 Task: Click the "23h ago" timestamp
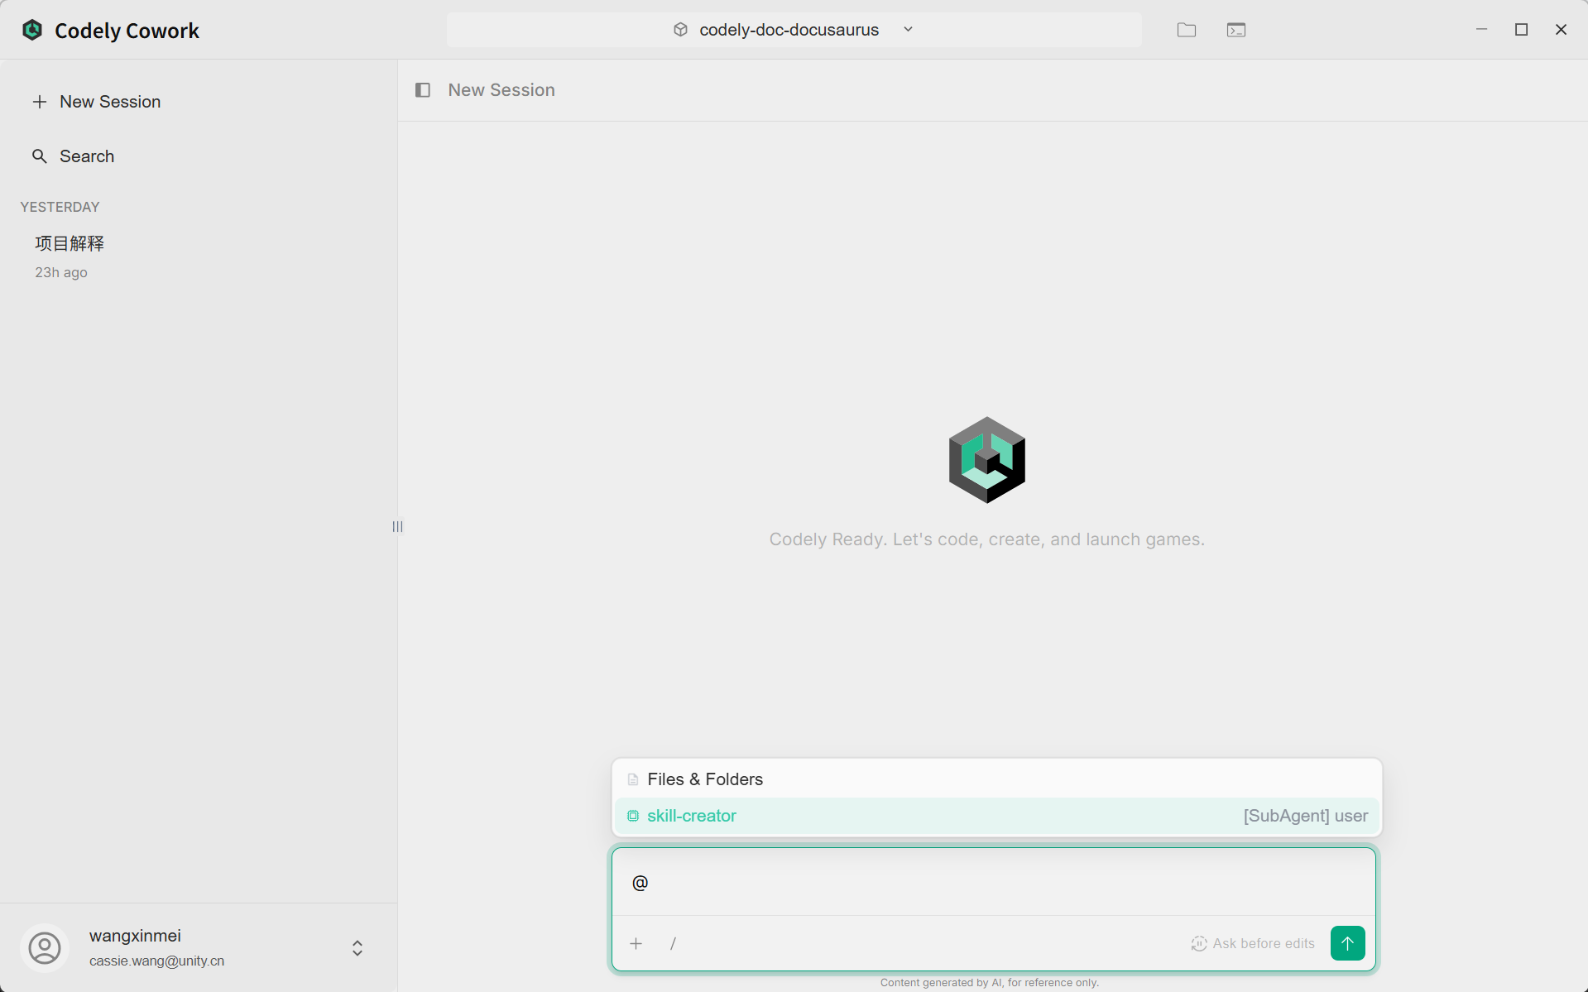click(61, 273)
